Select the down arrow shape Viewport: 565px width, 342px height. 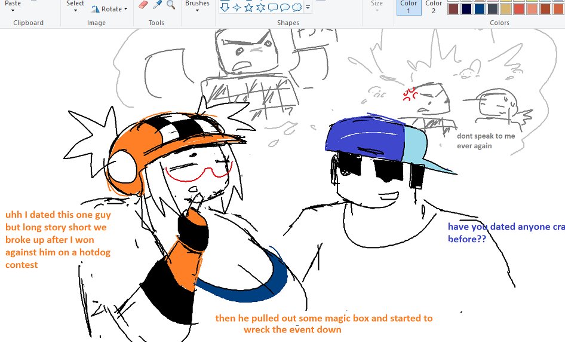point(225,7)
